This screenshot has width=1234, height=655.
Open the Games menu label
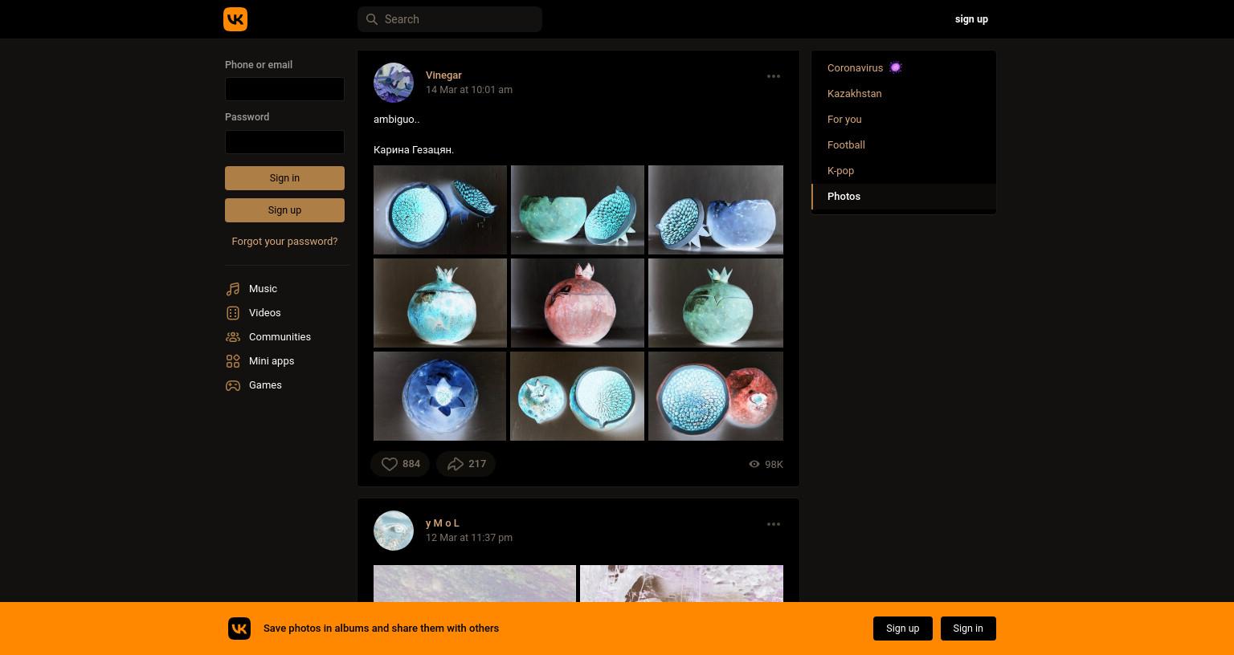(x=265, y=385)
